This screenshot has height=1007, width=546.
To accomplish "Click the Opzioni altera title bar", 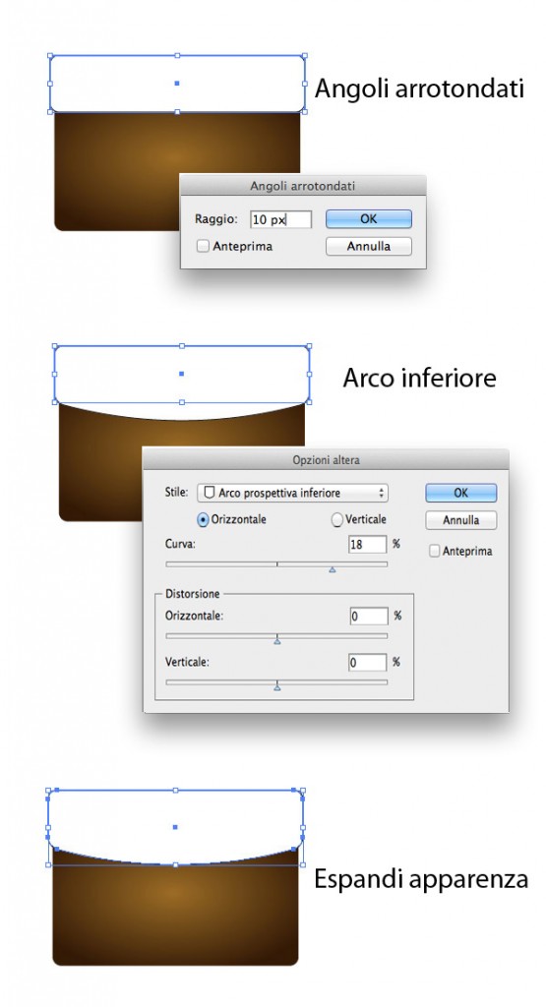I will (326, 460).
